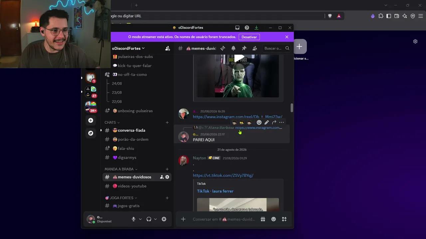Open the instagram.com/reel link
The image size is (426, 239).
pos(238,117)
